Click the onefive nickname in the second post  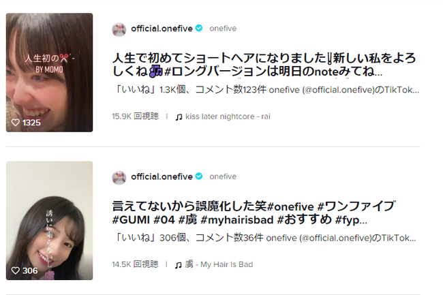click(223, 176)
